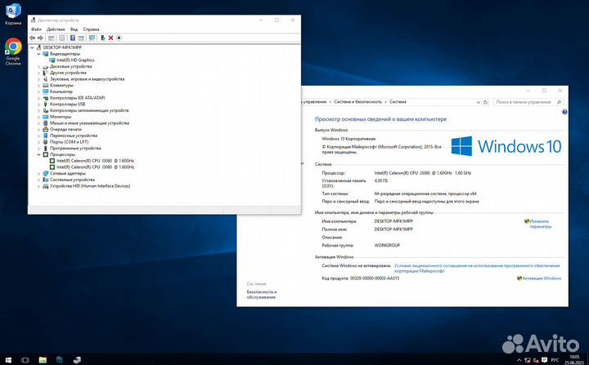Click the volume tray icon
This screenshot has width=589, height=365.
536,360
